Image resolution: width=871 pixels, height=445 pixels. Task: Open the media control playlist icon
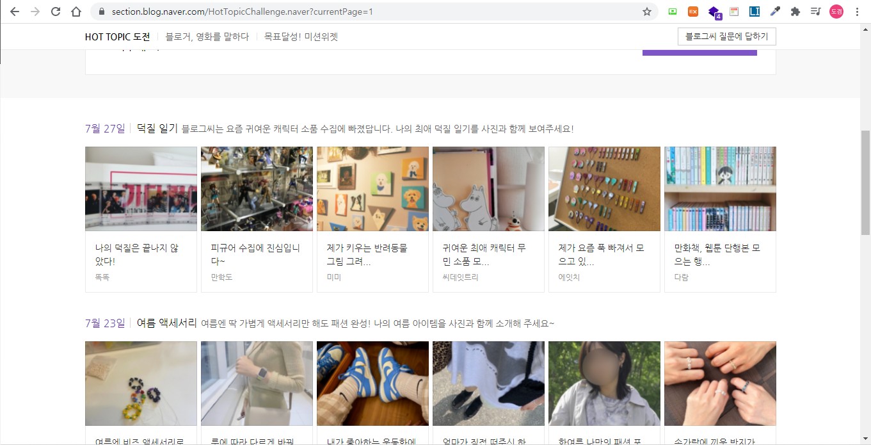pos(816,12)
